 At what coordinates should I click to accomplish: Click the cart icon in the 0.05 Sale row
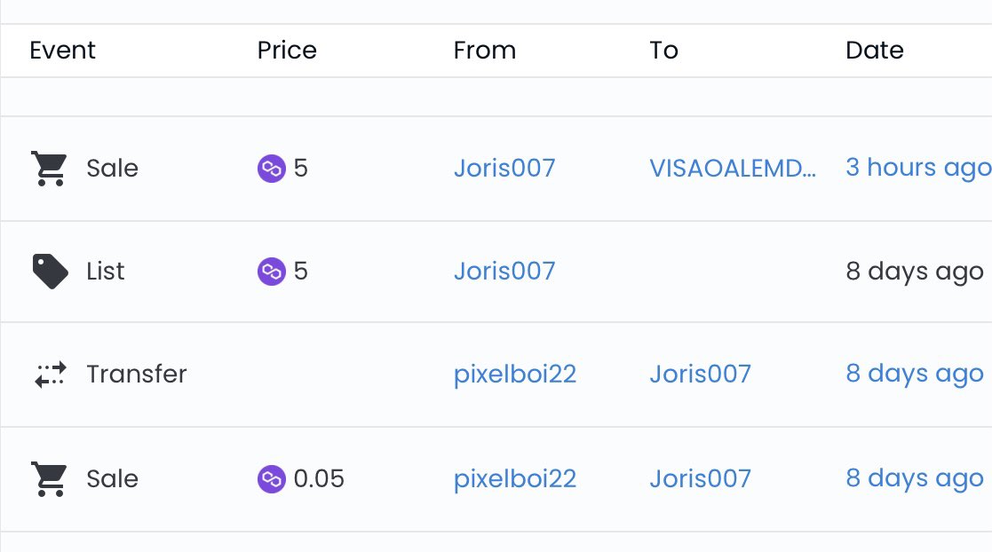(49, 479)
